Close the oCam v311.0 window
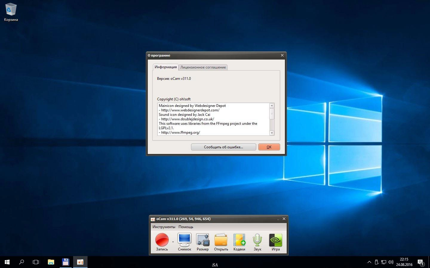The height and width of the screenshot is (268, 430). click(284, 219)
